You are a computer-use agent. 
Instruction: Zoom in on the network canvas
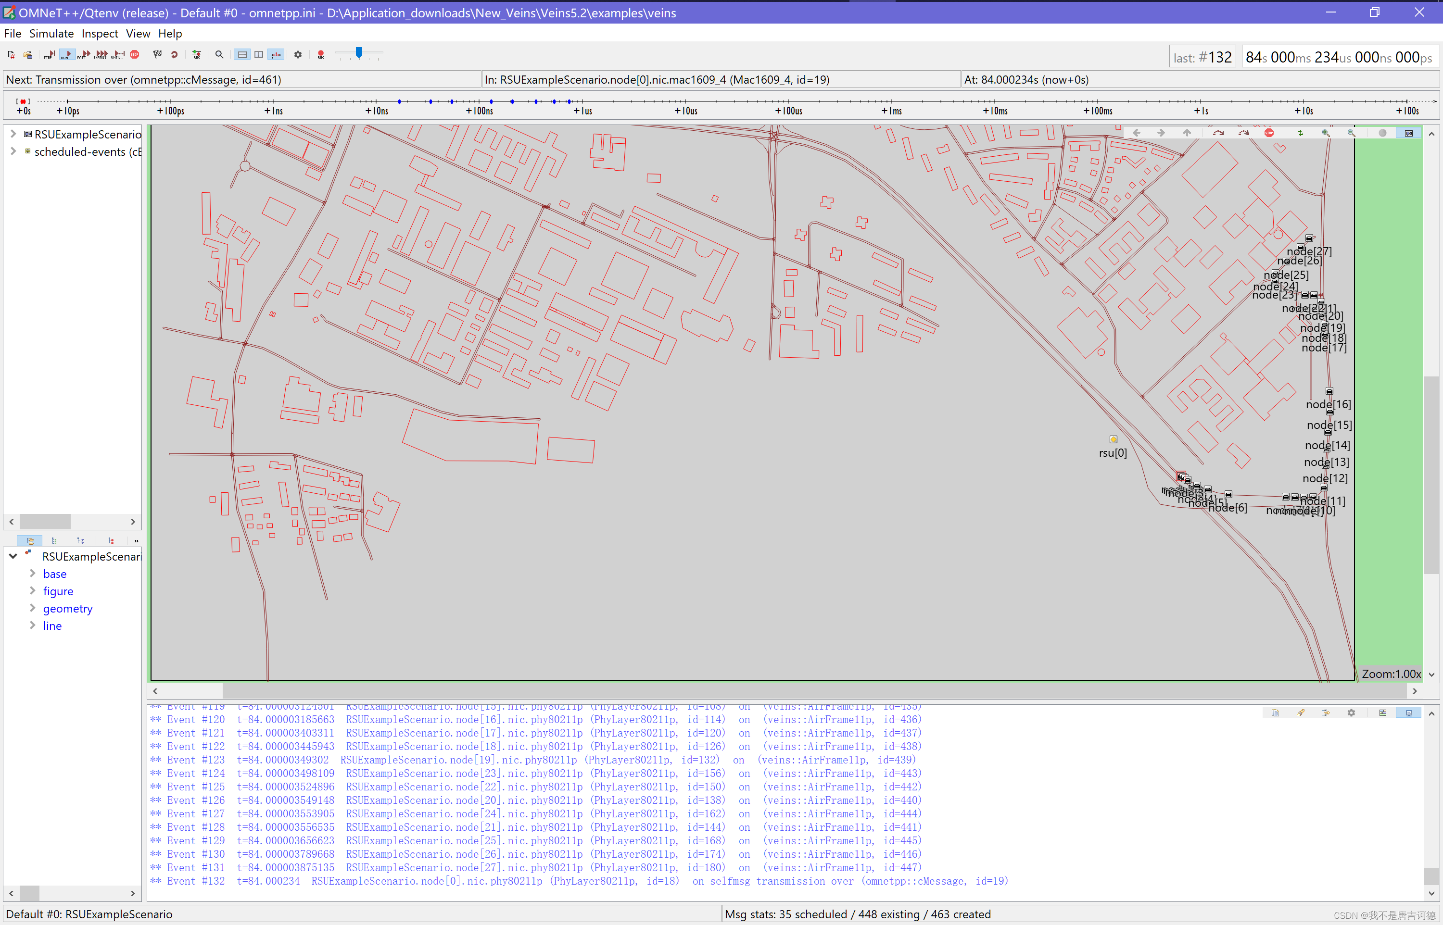[x=1325, y=133]
